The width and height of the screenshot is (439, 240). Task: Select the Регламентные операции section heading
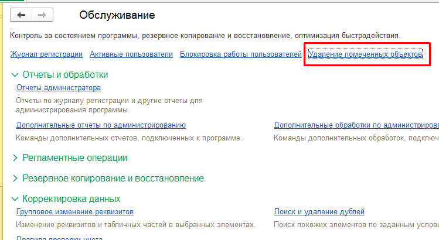75,158
